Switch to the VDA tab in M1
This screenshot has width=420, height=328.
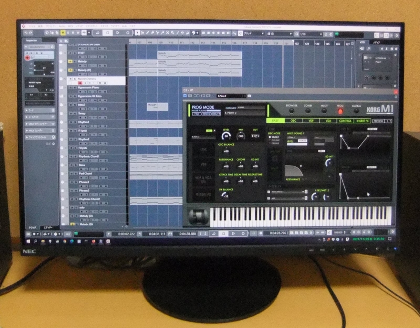click(328, 120)
